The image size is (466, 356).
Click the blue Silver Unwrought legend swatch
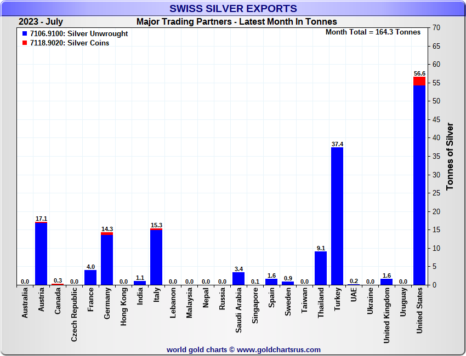click(x=25, y=34)
